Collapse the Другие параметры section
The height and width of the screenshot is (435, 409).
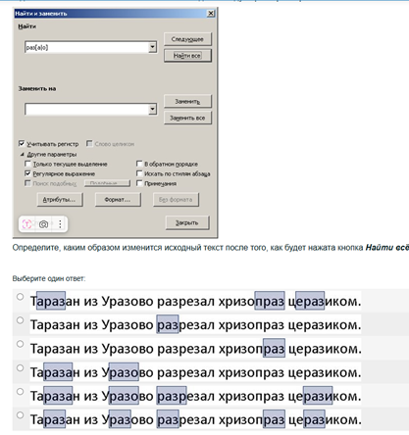23,154
